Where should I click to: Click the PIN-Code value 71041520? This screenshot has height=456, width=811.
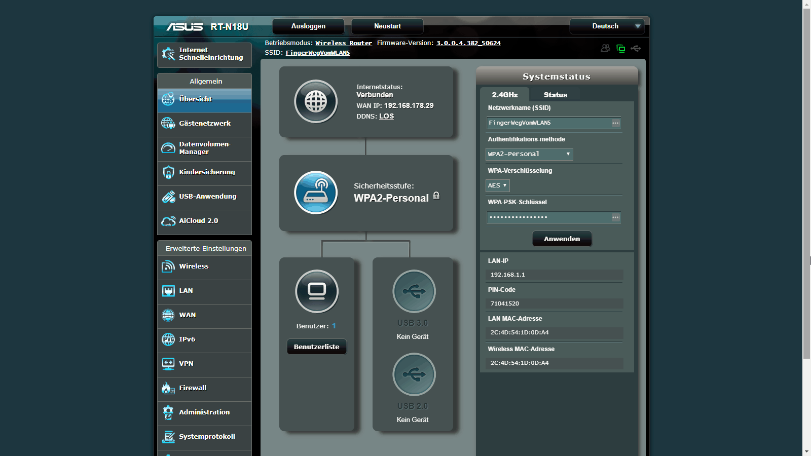505,303
